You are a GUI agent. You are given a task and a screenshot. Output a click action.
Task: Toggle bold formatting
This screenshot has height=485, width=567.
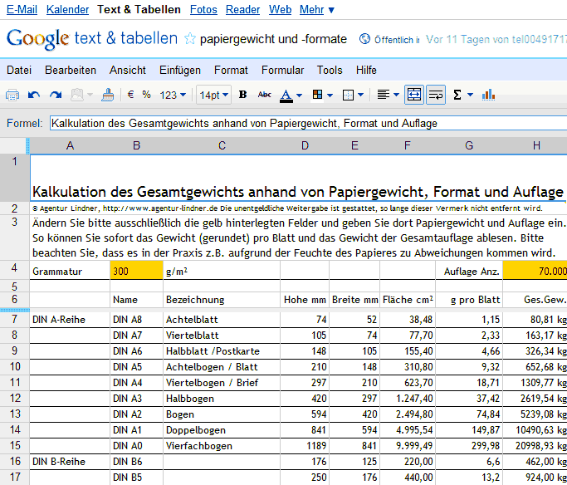tap(243, 95)
